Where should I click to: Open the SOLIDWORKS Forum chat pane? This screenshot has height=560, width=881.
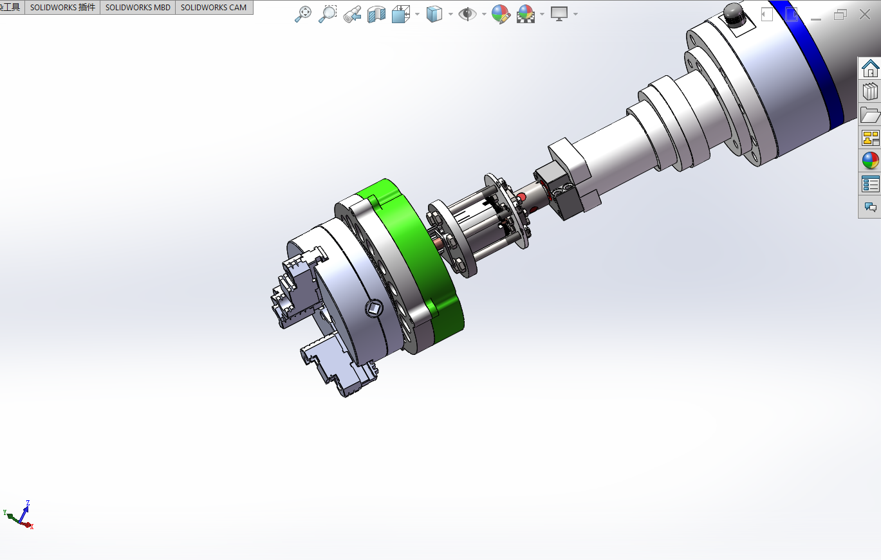(870, 207)
